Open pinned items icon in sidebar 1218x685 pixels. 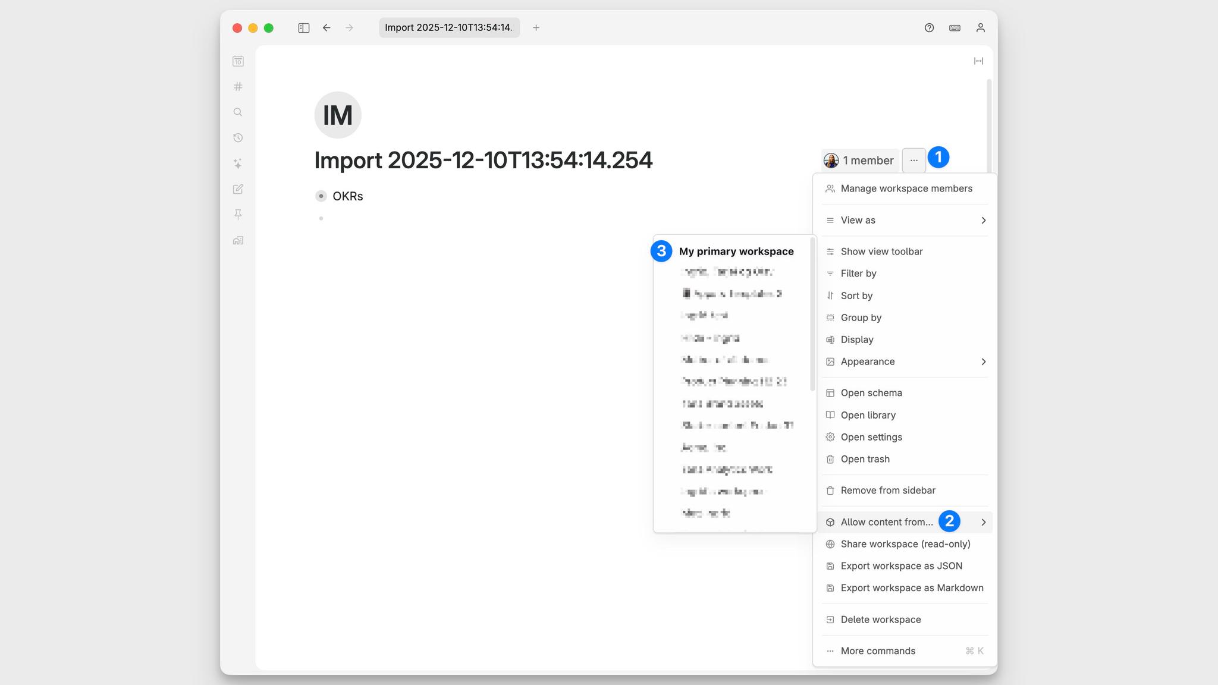pyautogui.click(x=238, y=215)
